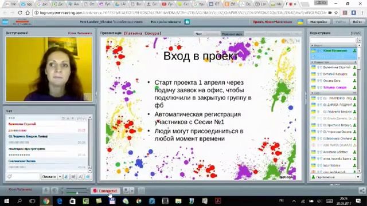Toggle the red Говорить! talk button
Screen dimensions: 367x206
click(106, 191)
